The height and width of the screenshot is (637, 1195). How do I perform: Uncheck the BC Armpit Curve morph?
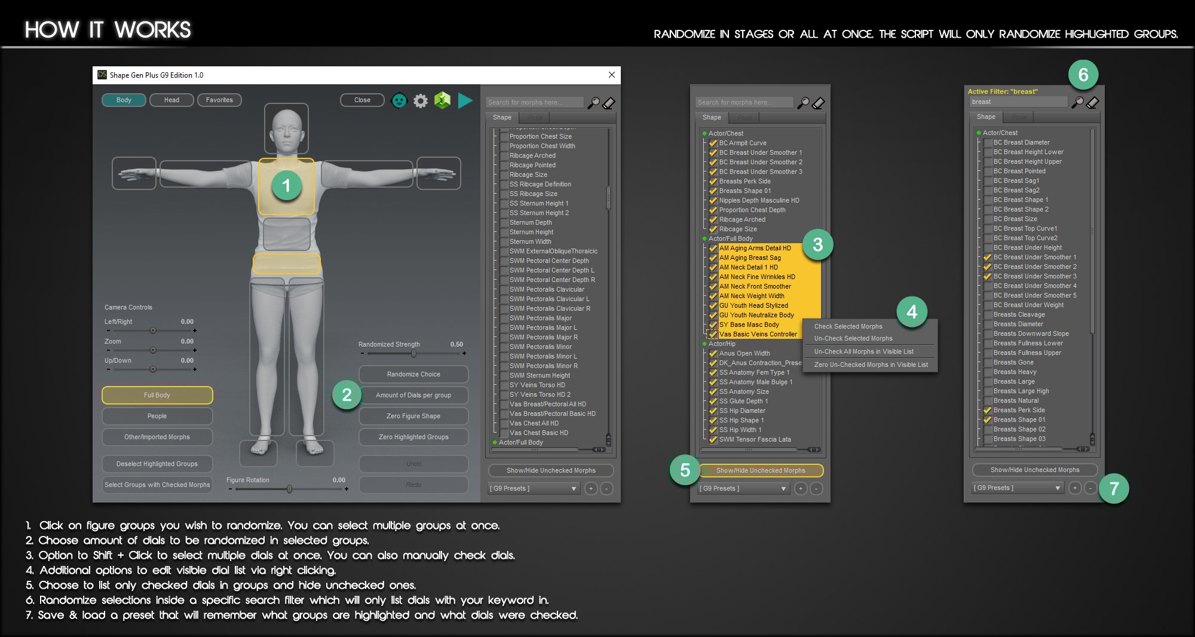point(713,143)
